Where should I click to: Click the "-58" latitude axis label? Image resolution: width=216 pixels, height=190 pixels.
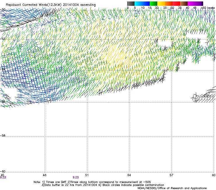click(x=3, y=136)
